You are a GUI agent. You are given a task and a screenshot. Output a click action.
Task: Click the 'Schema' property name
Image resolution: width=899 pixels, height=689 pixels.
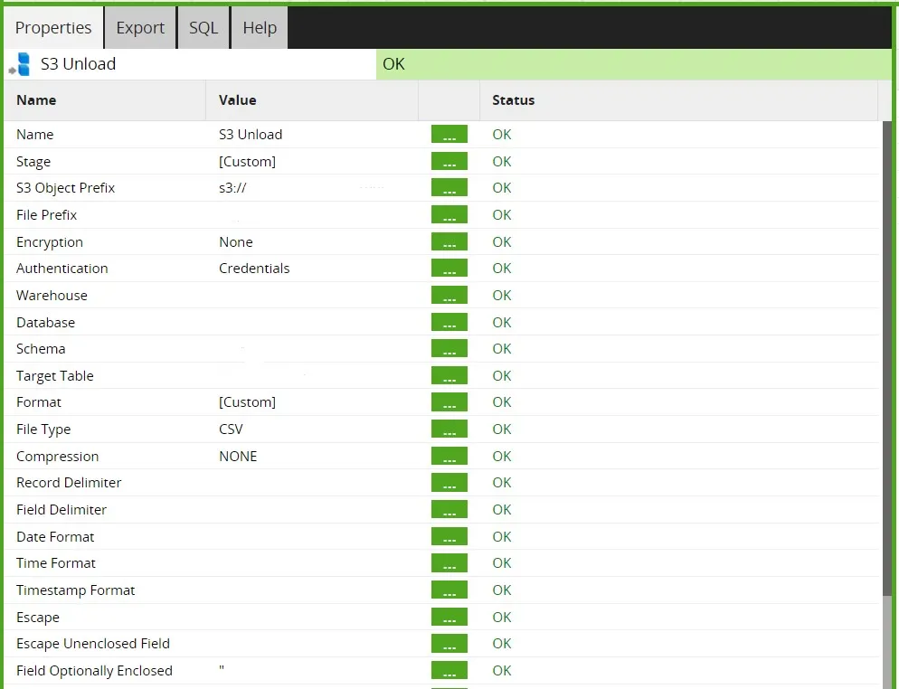tap(41, 348)
